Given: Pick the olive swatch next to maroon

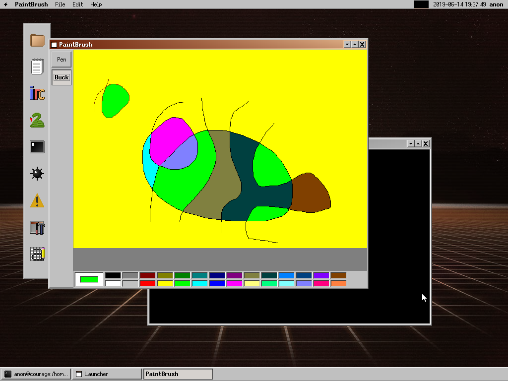Looking at the screenshot, I should pos(165,276).
